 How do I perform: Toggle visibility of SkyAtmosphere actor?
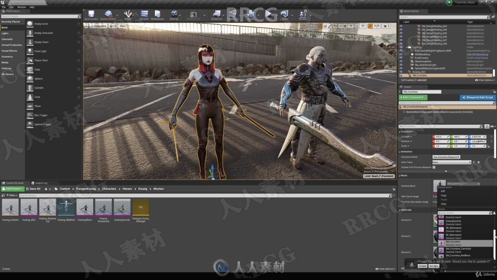(x=401, y=61)
